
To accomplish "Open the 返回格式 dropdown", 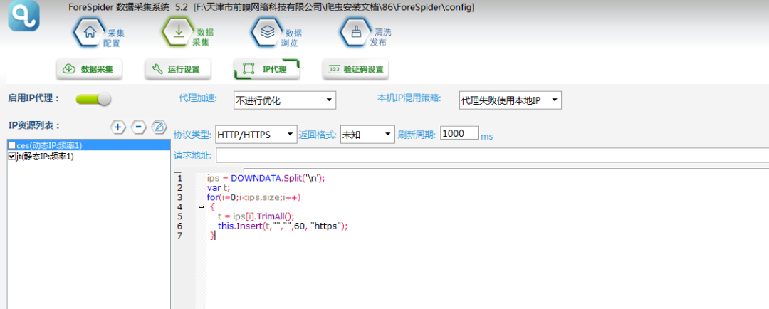I will point(367,135).
